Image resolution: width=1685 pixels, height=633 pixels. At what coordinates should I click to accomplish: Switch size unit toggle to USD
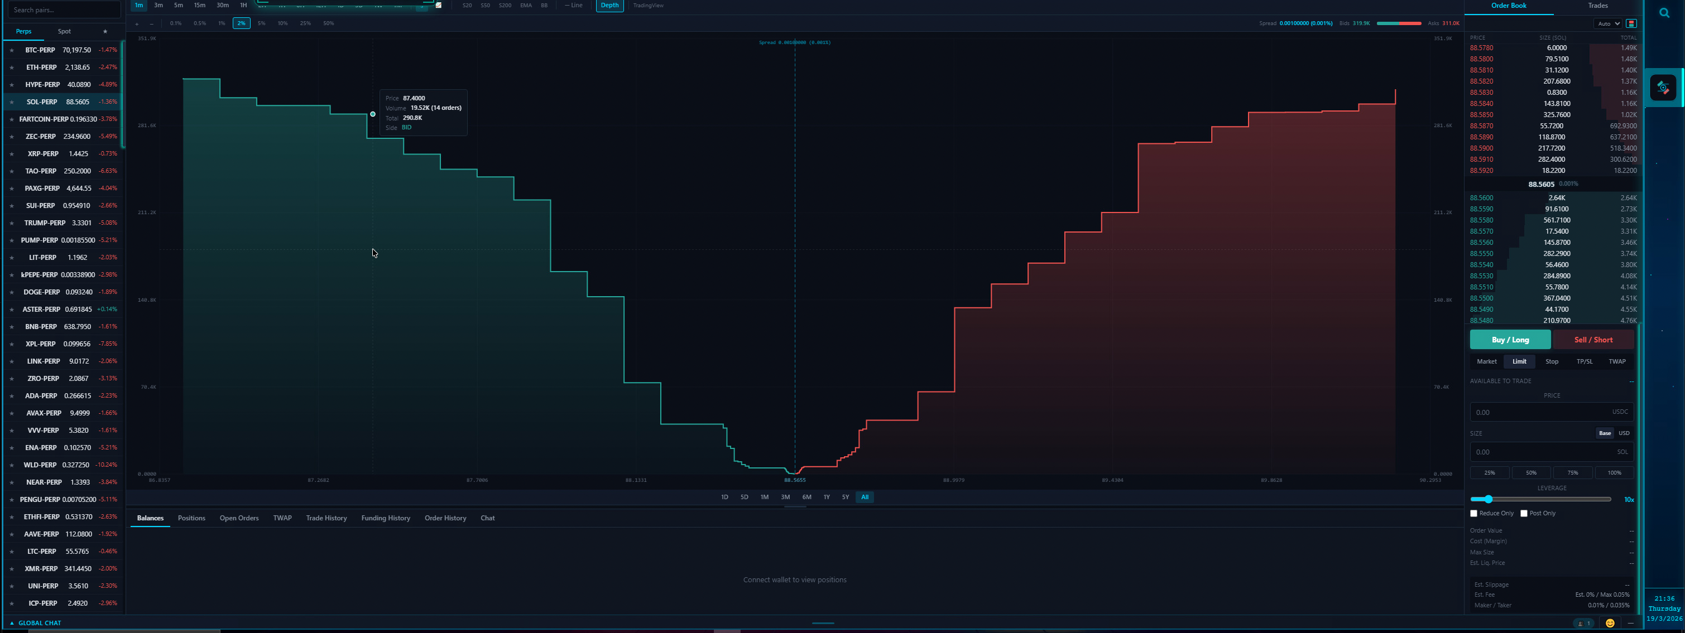pyautogui.click(x=1624, y=433)
